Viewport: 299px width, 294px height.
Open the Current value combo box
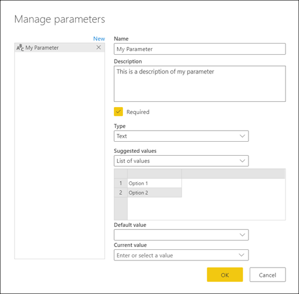182,255
